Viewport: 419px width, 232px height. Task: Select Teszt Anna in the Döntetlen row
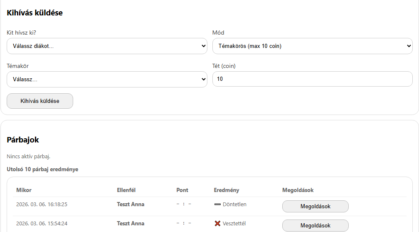[x=131, y=204]
